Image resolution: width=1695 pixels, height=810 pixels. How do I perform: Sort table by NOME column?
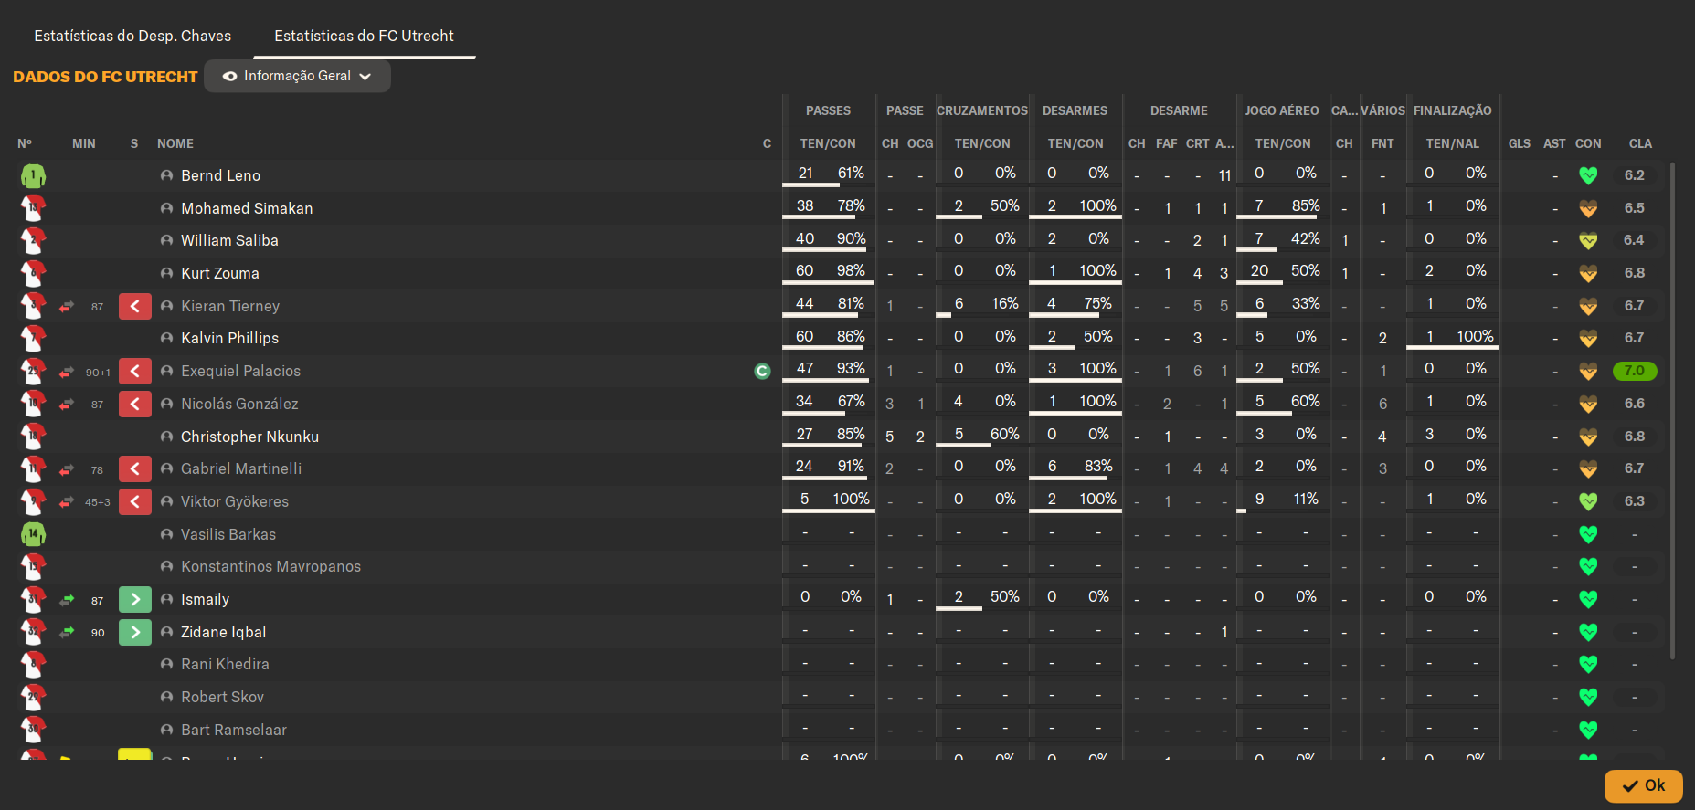click(x=175, y=143)
